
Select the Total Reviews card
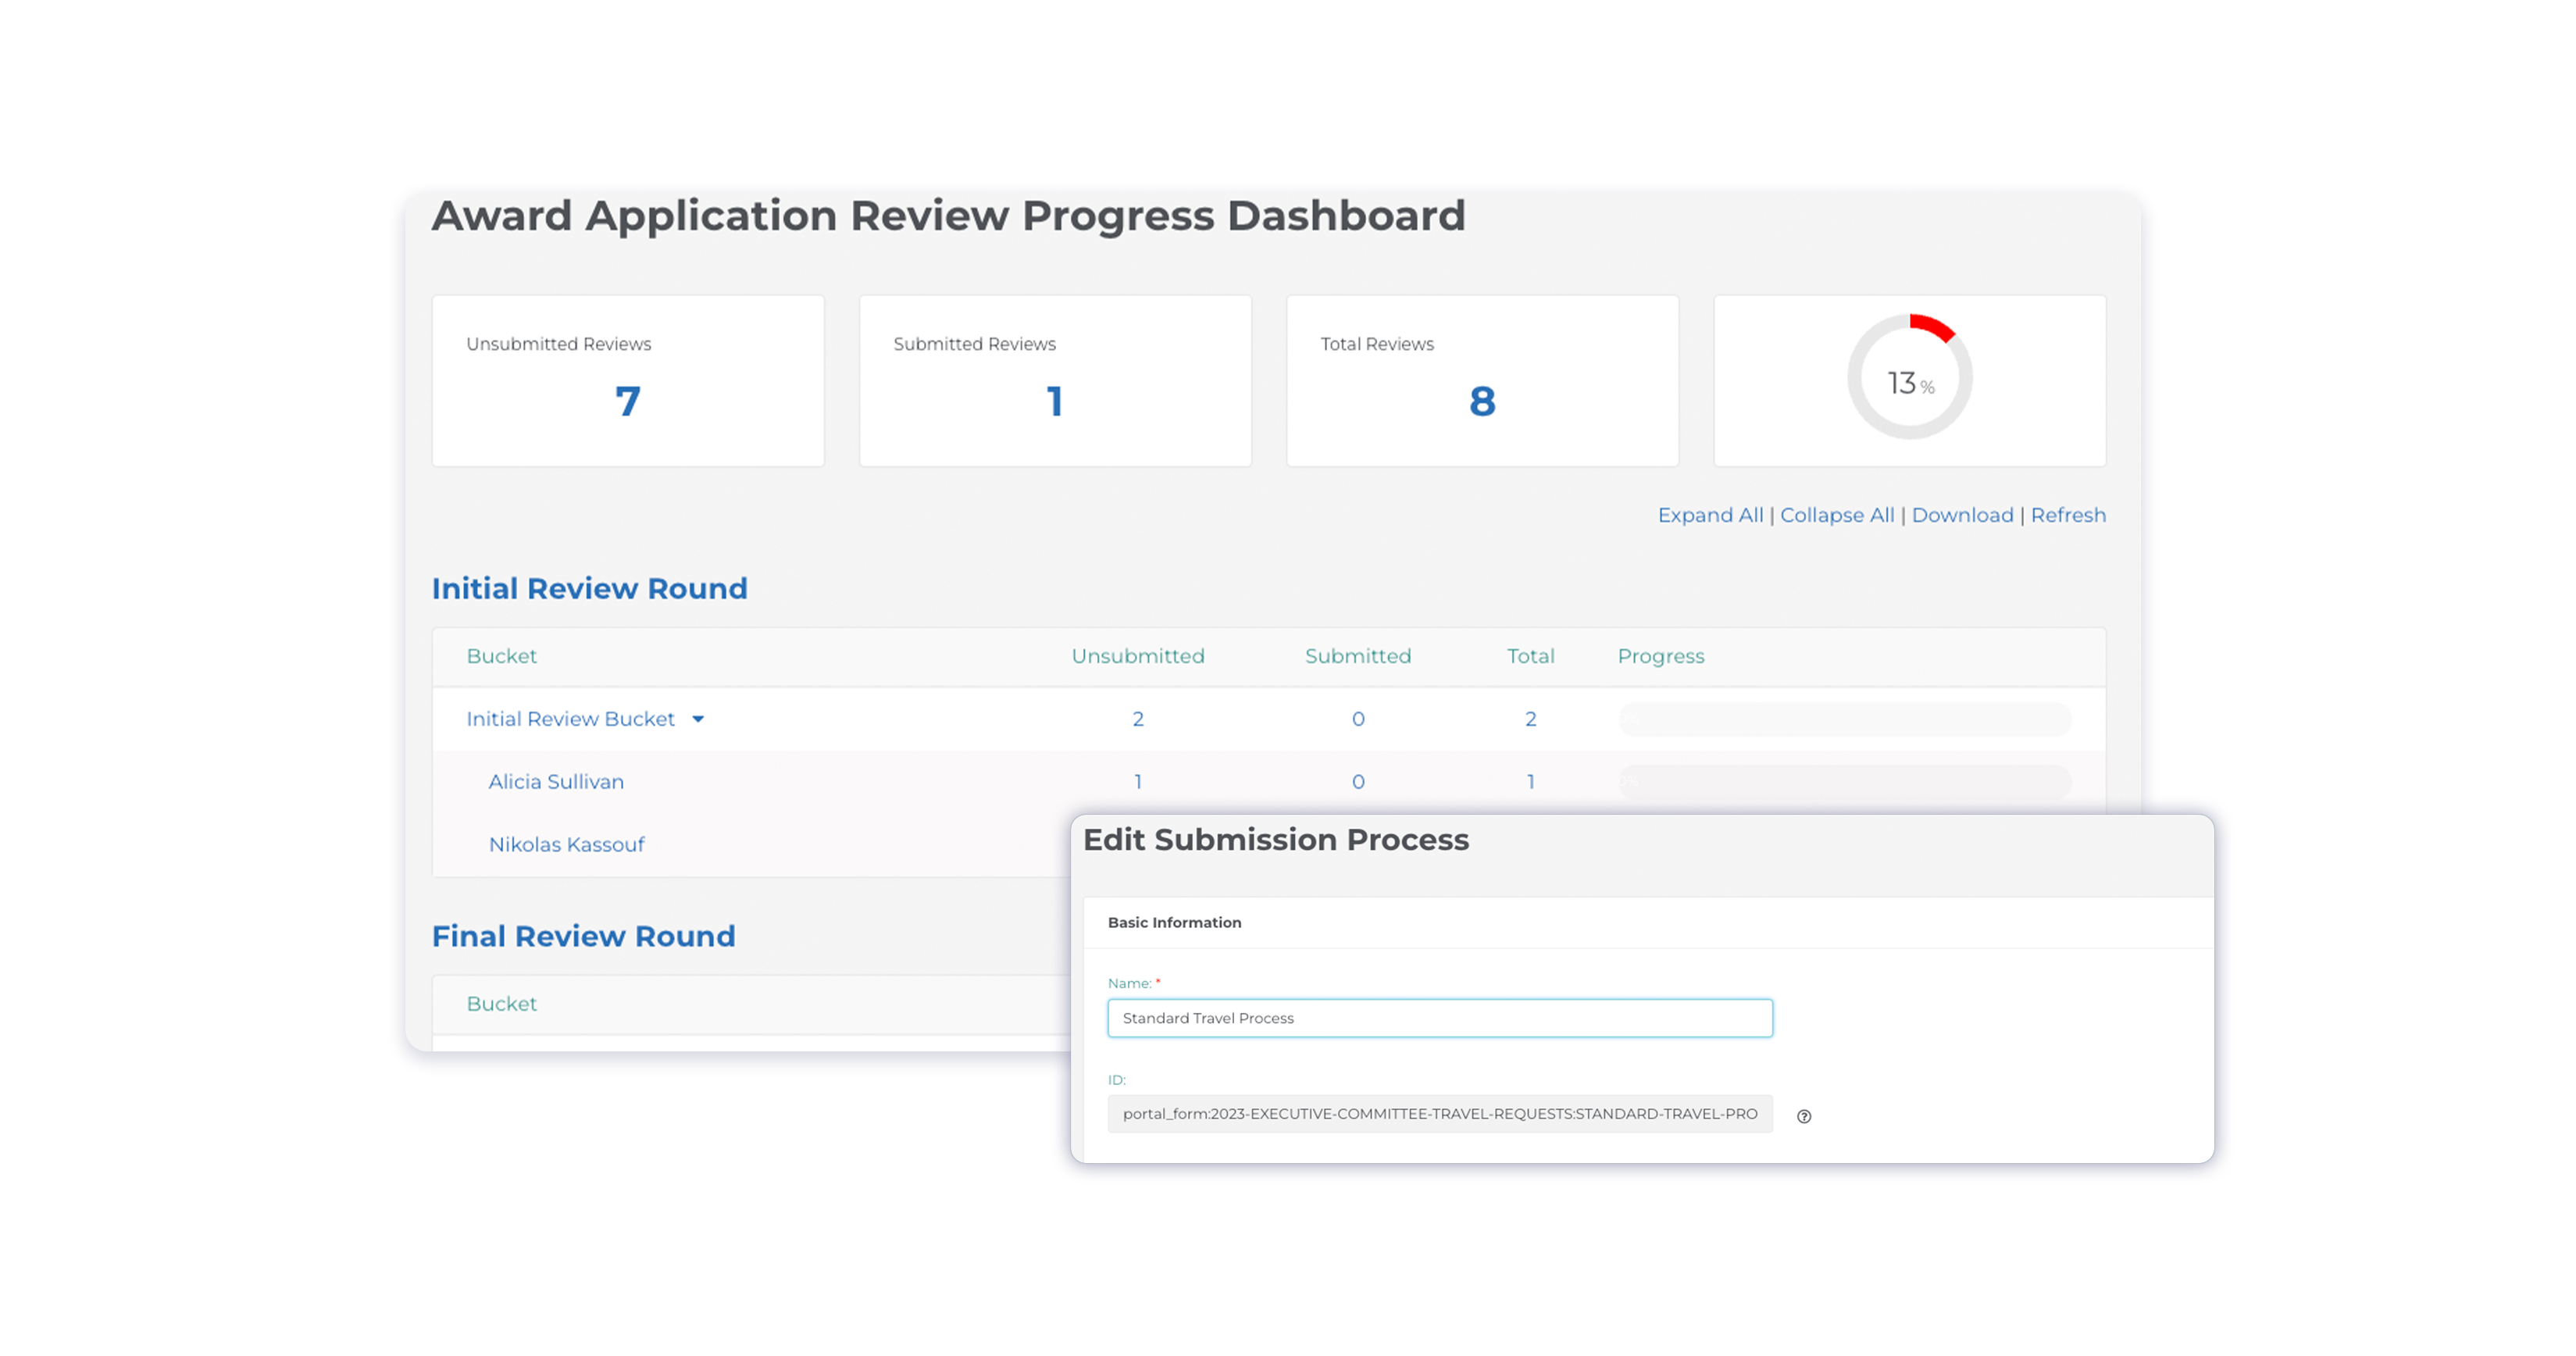[x=1482, y=381]
